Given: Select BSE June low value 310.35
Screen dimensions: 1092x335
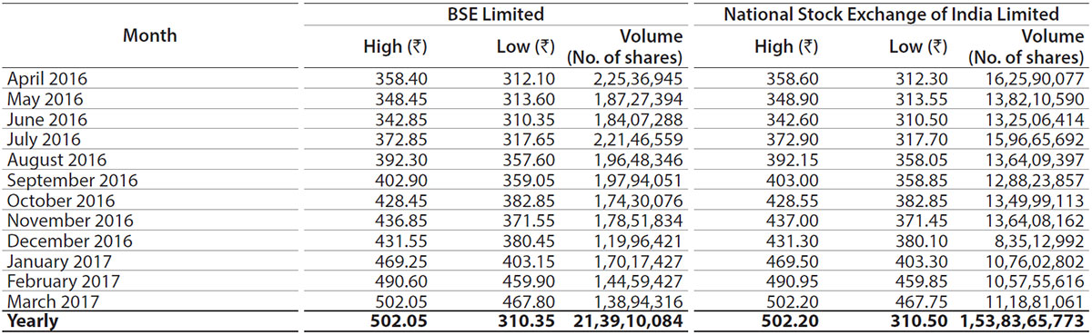Looking at the screenshot, I should point(529,119).
